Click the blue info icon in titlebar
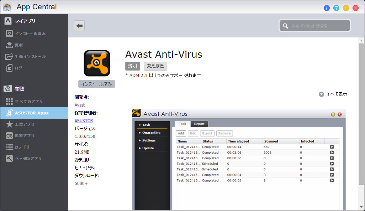The width and height of the screenshot is (365, 211). pyautogui.click(x=327, y=8)
